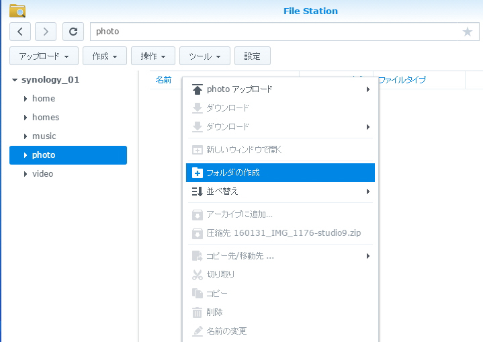This screenshot has height=342, width=483.
Task: Open the 作成 dropdown button
Action: coord(105,56)
